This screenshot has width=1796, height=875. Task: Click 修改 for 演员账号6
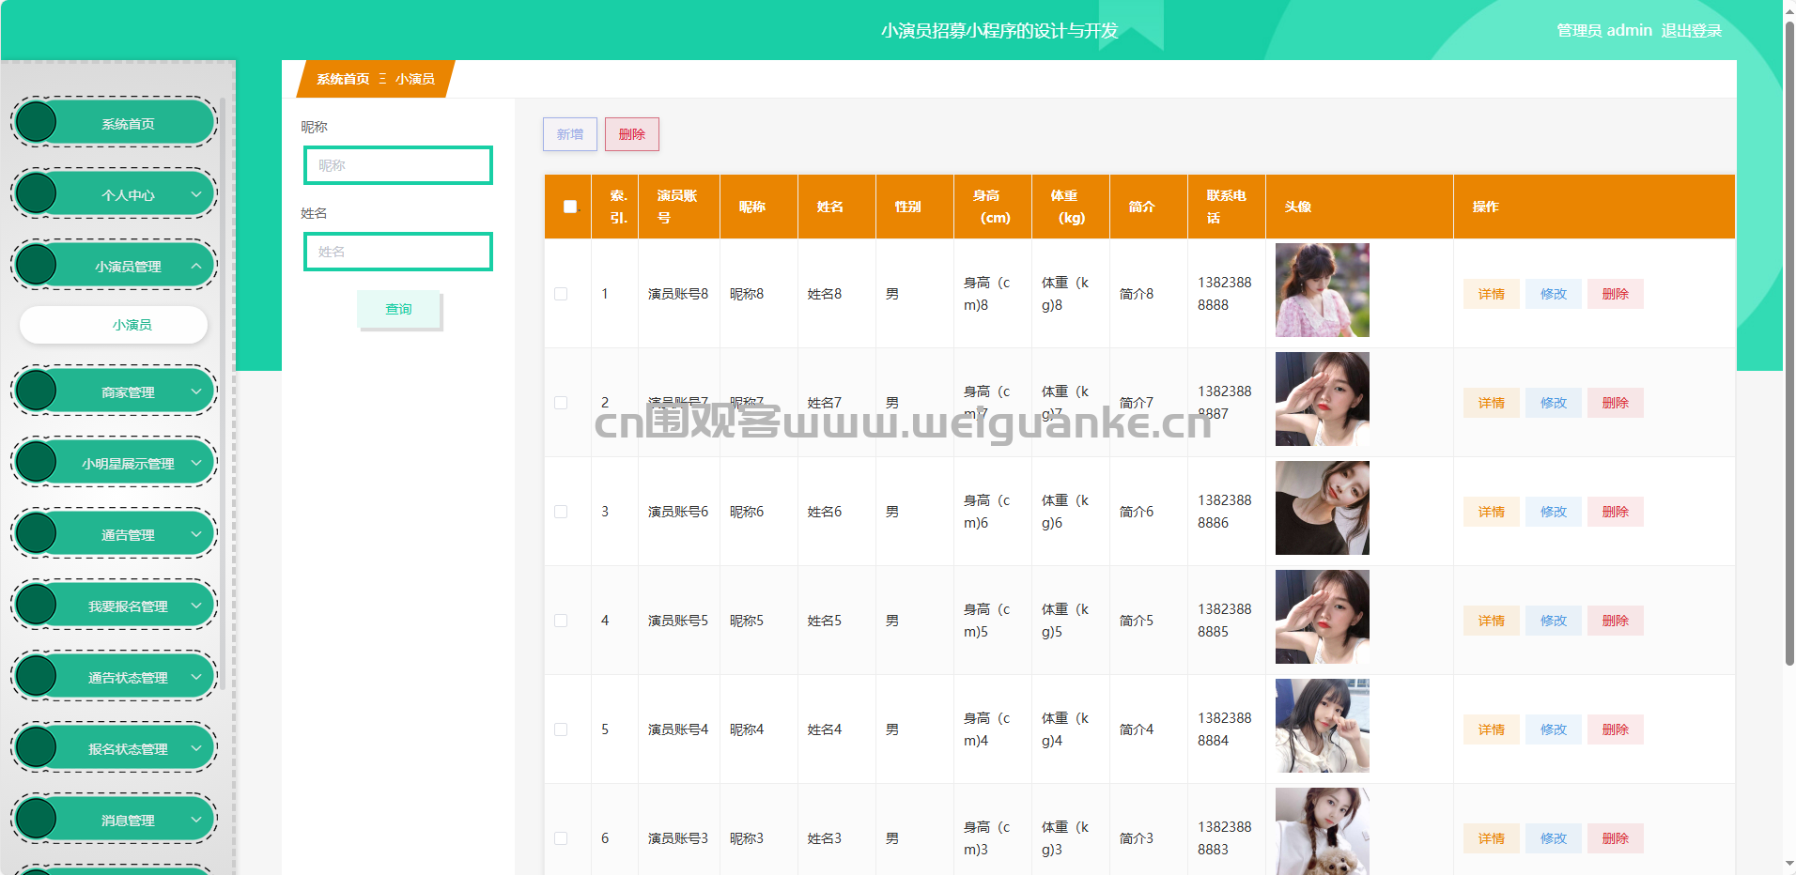pyautogui.click(x=1554, y=512)
